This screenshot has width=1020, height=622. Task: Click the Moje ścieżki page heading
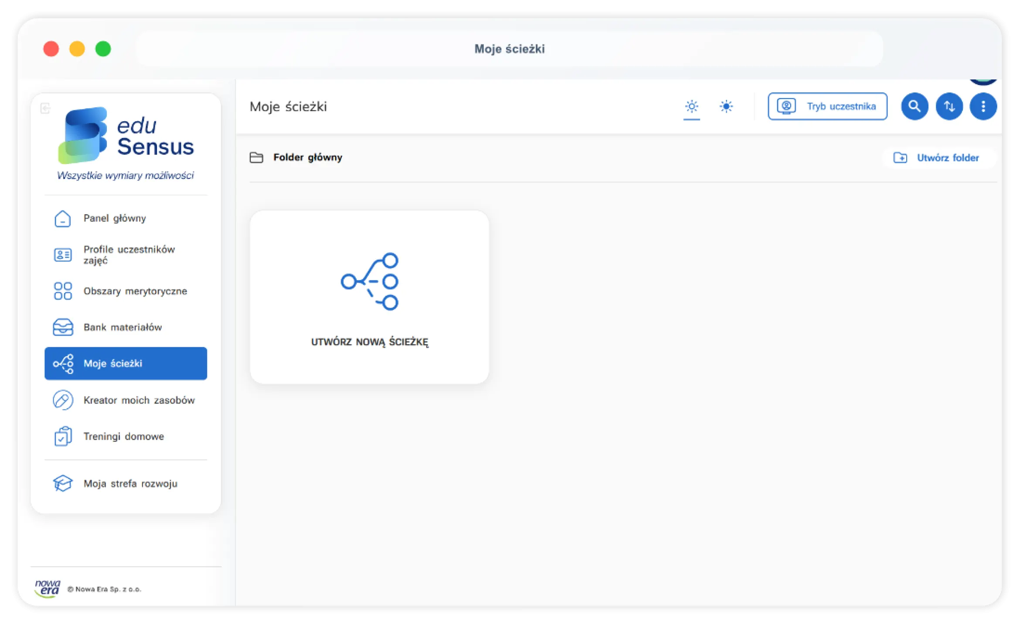pyautogui.click(x=288, y=106)
